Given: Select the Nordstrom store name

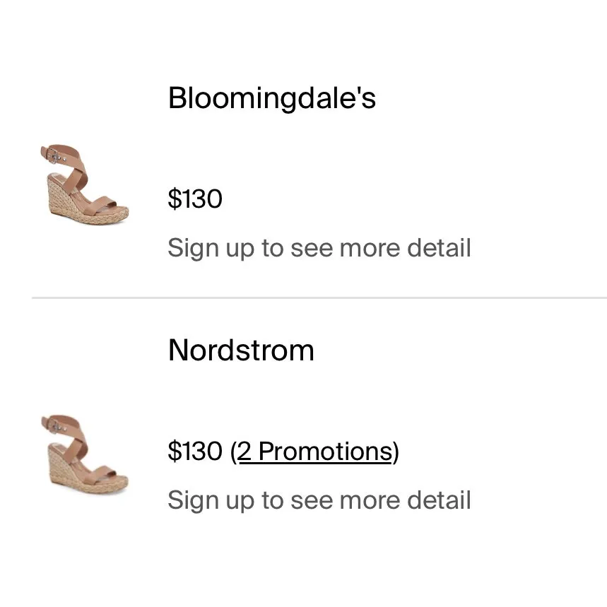Looking at the screenshot, I should pyautogui.click(x=241, y=350).
